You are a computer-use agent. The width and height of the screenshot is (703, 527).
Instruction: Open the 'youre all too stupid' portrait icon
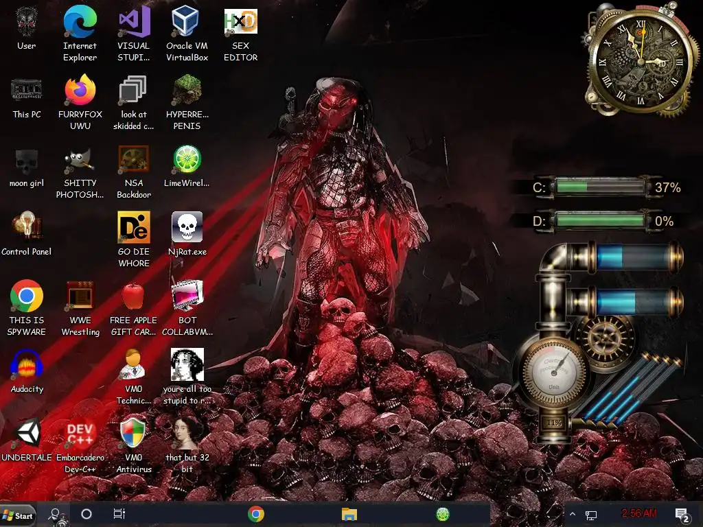tap(187, 365)
